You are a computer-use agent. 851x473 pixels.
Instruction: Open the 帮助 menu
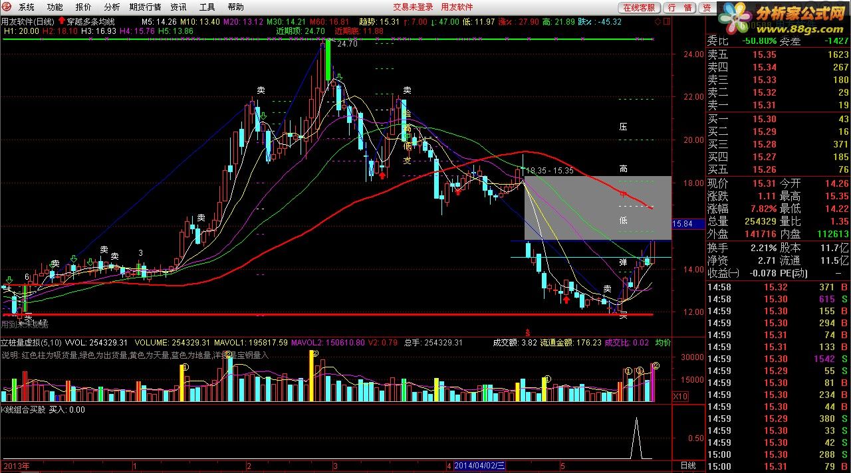point(235,7)
